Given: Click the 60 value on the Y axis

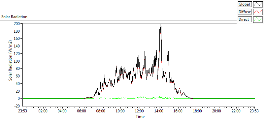Looking at the screenshot, I should [18, 76].
